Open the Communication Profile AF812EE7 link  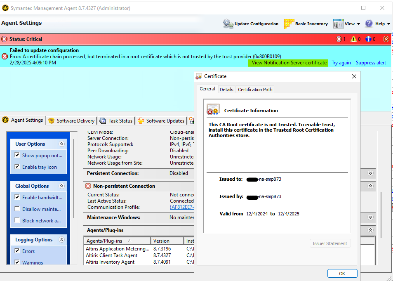(x=182, y=207)
